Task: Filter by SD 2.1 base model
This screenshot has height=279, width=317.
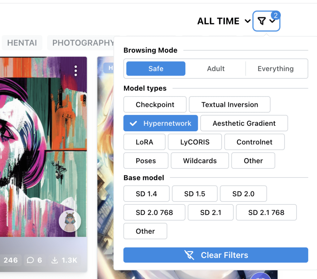Action: [211, 212]
